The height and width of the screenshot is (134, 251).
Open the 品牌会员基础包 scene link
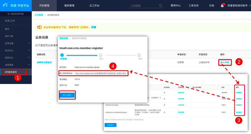(x=44, y=62)
